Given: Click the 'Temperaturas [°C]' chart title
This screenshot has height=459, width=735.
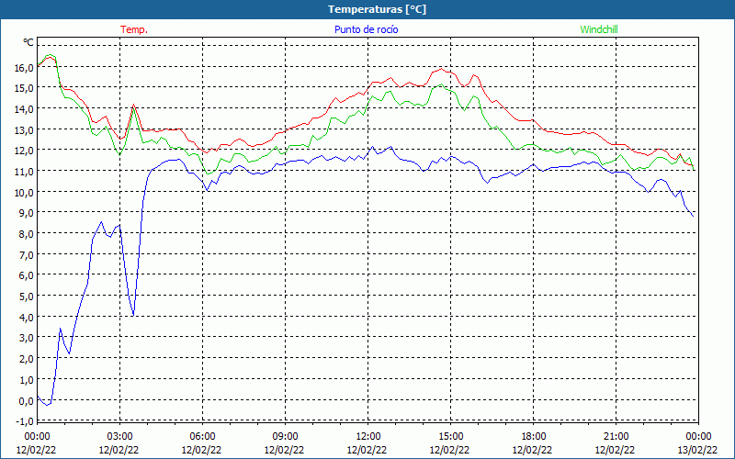Looking at the screenshot, I should [x=377, y=9].
